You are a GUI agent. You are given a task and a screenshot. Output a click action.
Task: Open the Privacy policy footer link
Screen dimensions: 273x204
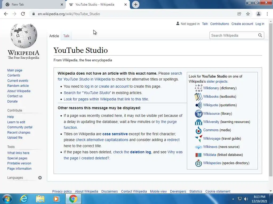tap(62, 191)
